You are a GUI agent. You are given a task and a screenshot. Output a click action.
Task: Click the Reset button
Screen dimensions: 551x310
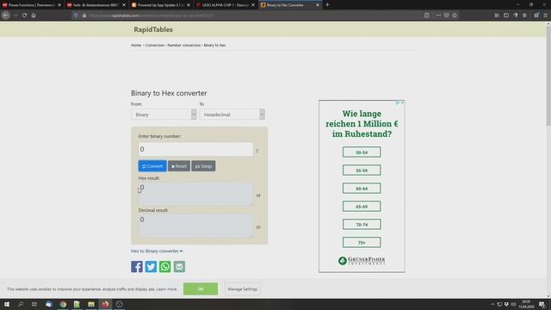179,166
